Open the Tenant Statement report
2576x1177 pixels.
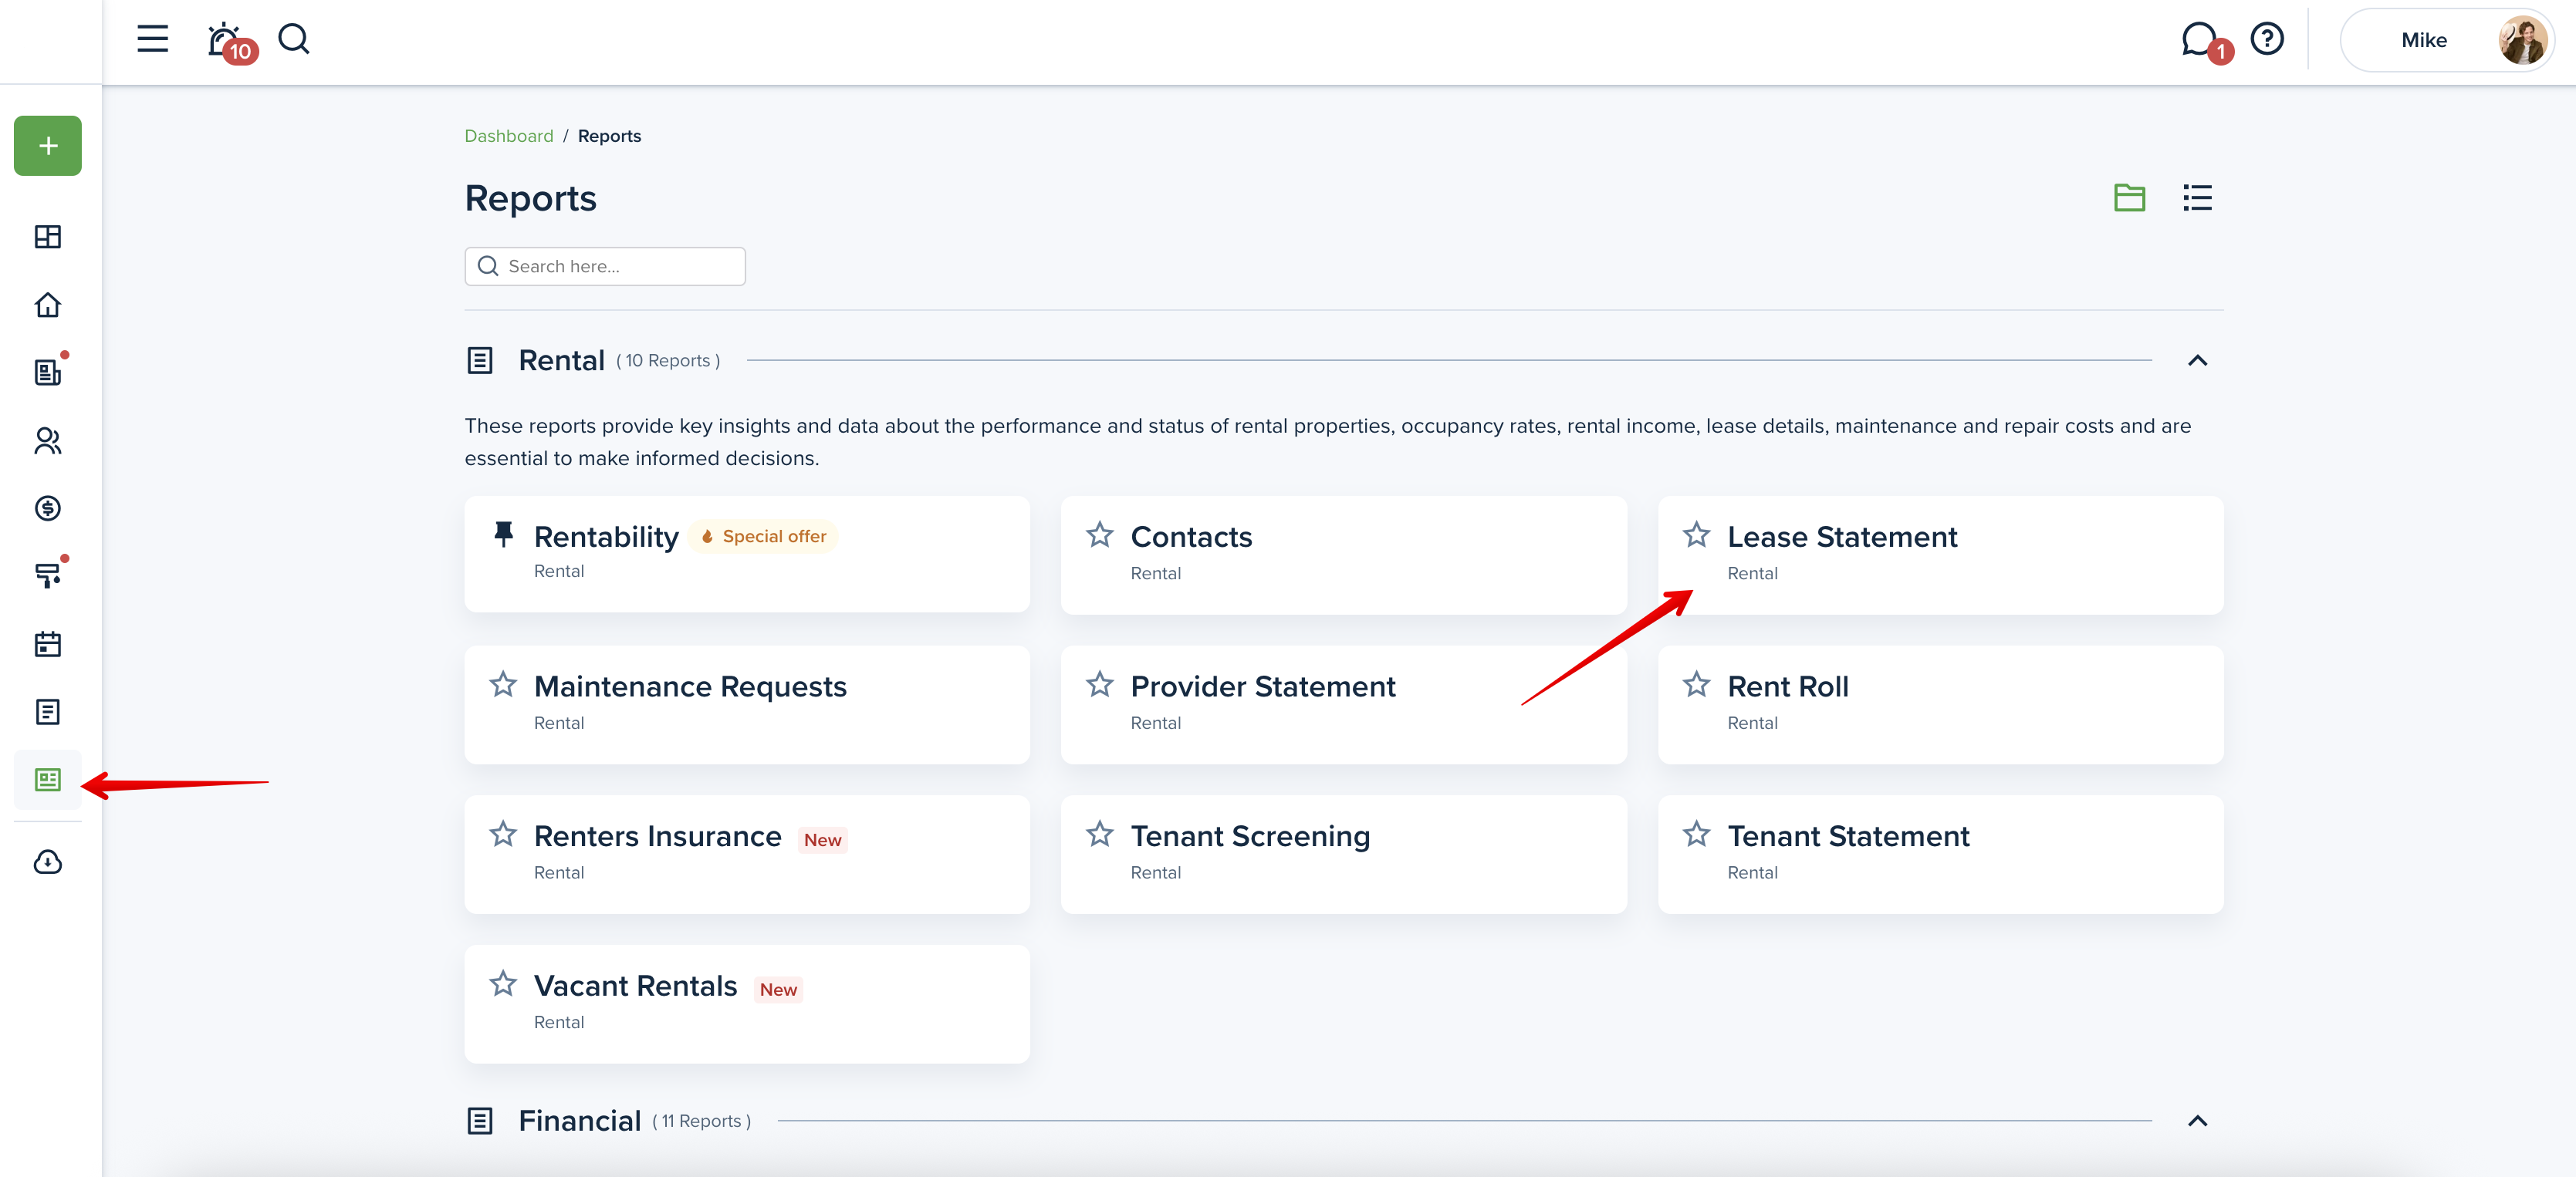click(1940, 855)
